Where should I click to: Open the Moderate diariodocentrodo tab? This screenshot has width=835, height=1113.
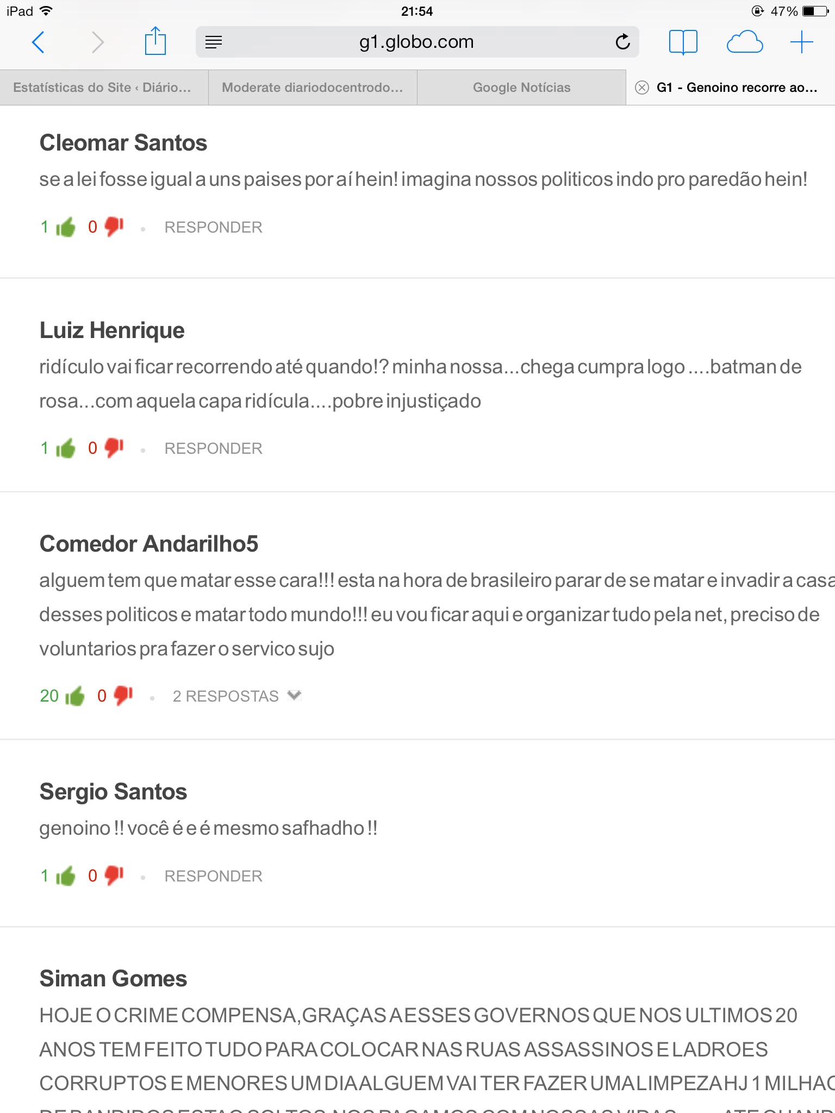click(313, 87)
